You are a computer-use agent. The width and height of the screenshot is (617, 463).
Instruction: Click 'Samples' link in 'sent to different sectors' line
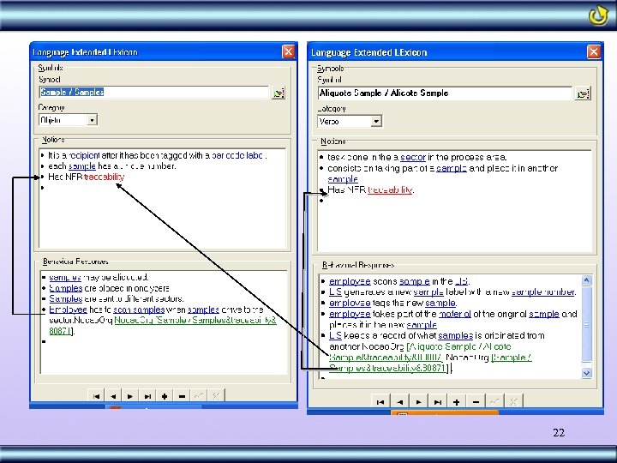tap(66, 299)
